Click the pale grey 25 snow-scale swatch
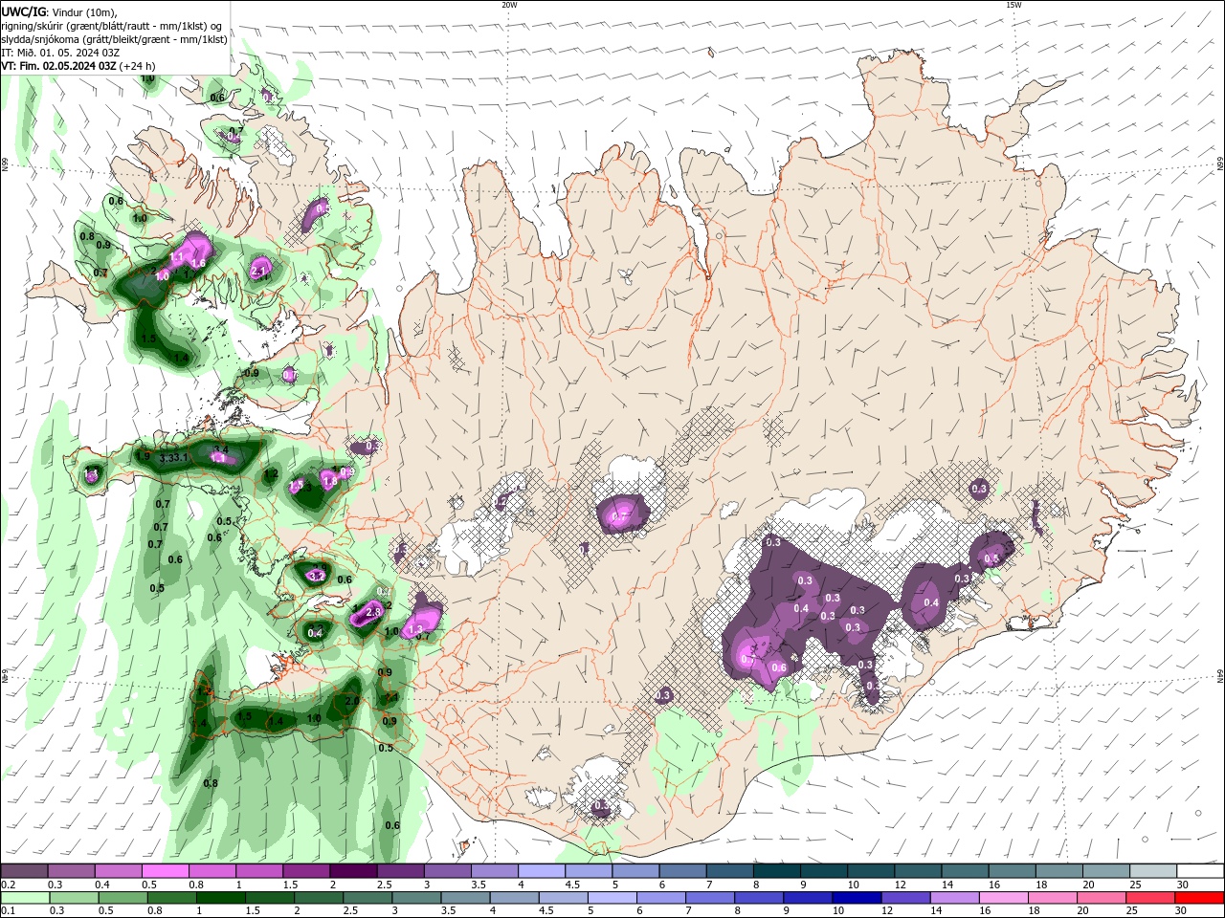Image resolution: width=1225 pixels, height=918 pixels. (1153, 871)
